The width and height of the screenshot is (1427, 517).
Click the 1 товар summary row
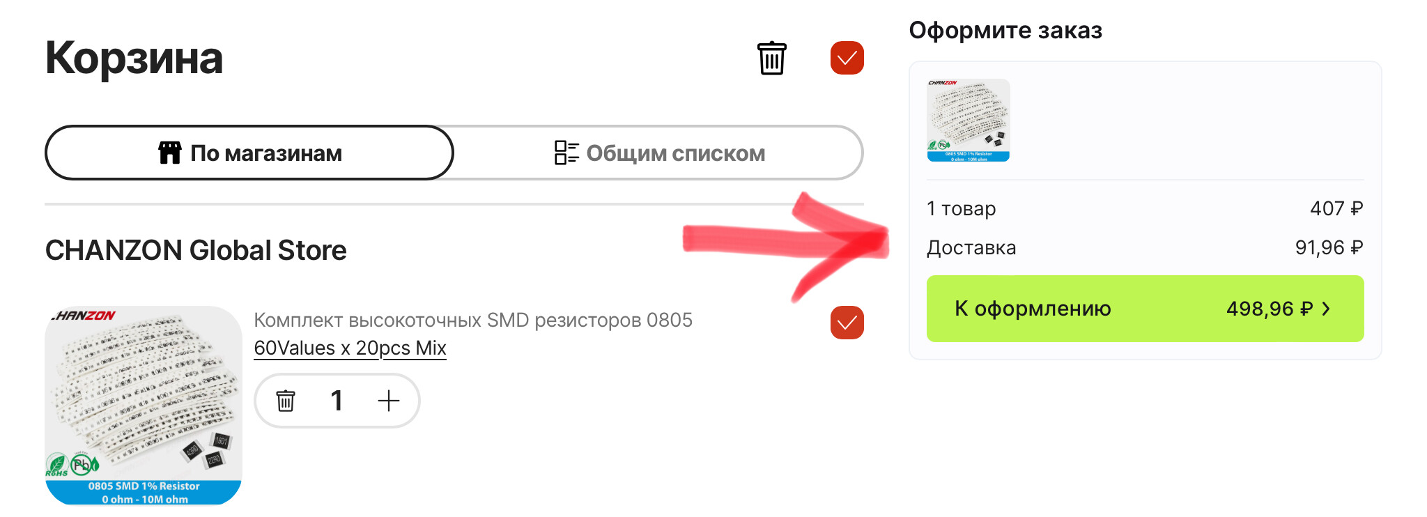1145,208
